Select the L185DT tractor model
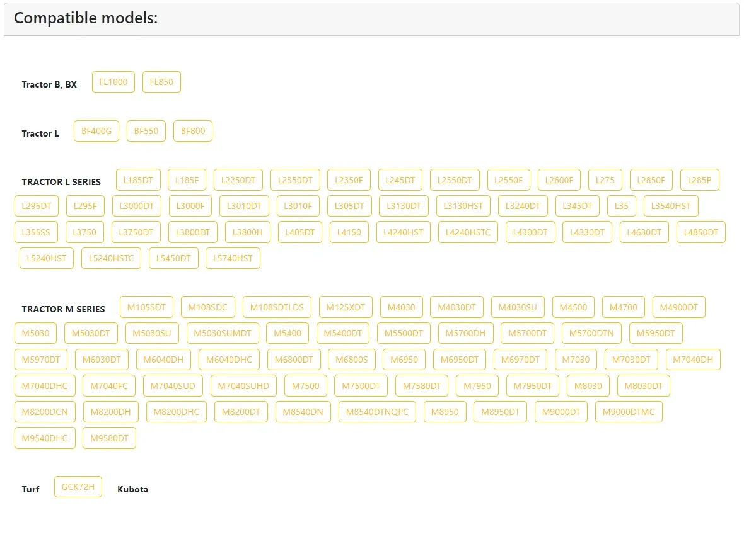 pyautogui.click(x=138, y=180)
